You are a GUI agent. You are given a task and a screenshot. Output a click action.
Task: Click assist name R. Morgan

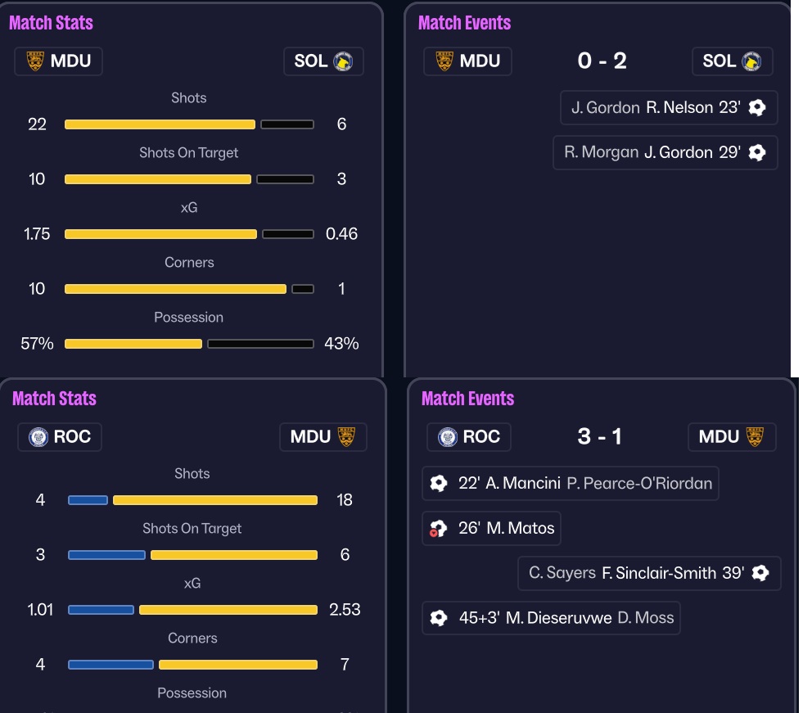tap(602, 152)
